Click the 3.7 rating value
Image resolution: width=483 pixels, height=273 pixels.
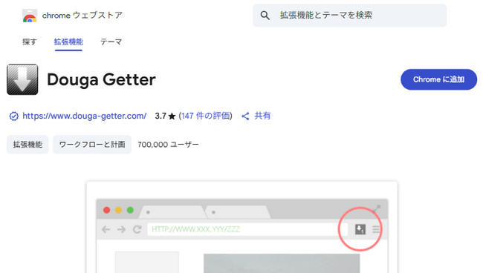coord(161,116)
